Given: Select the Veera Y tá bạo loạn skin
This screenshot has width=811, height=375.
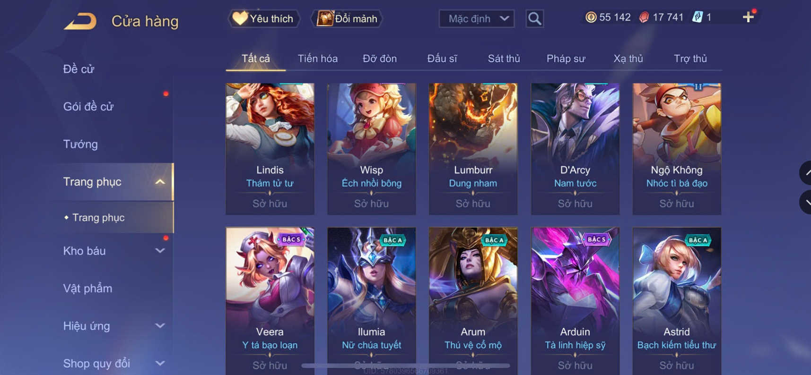Looking at the screenshot, I should coord(270,301).
